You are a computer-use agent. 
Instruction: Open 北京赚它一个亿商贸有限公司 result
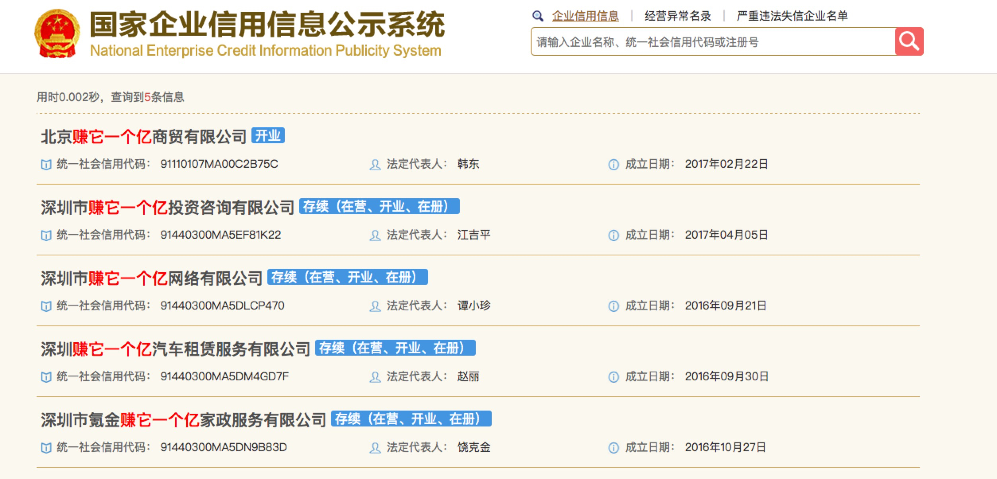[144, 136]
